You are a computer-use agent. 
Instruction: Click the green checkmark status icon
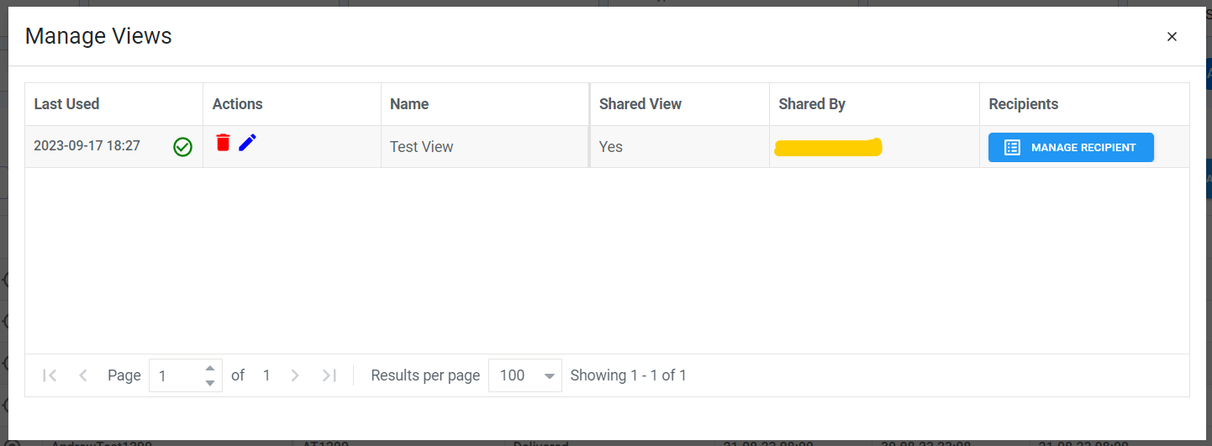(x=182, y=147)
